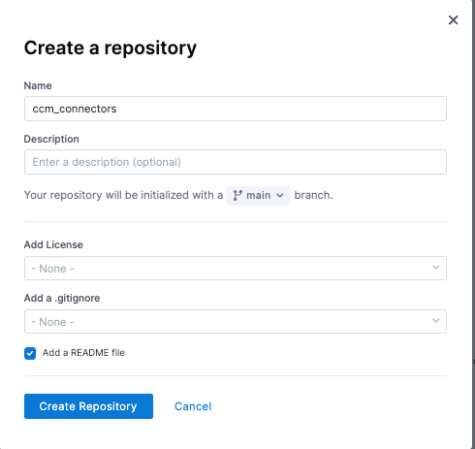Click the git branch icon beside main
475x449 pixels.
point(237,196)
